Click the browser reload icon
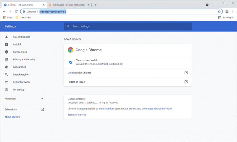Viewport: 237px width, 142px height. point(16,12)
